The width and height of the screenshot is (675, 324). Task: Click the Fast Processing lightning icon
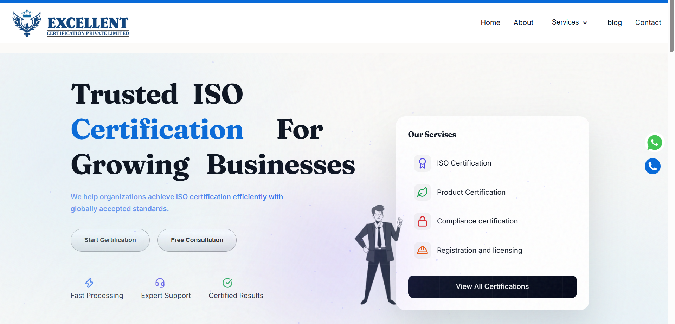pos(89,283)
